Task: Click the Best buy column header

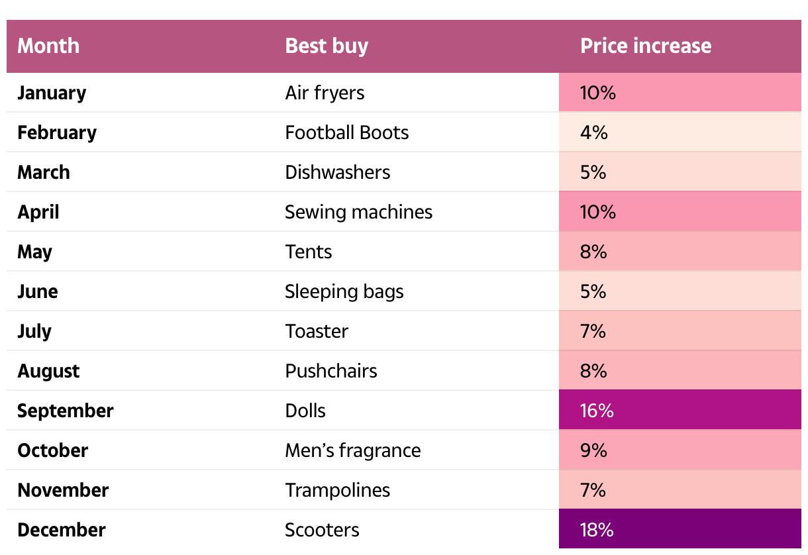Action: pyautogui.click(x=327, y=46)
